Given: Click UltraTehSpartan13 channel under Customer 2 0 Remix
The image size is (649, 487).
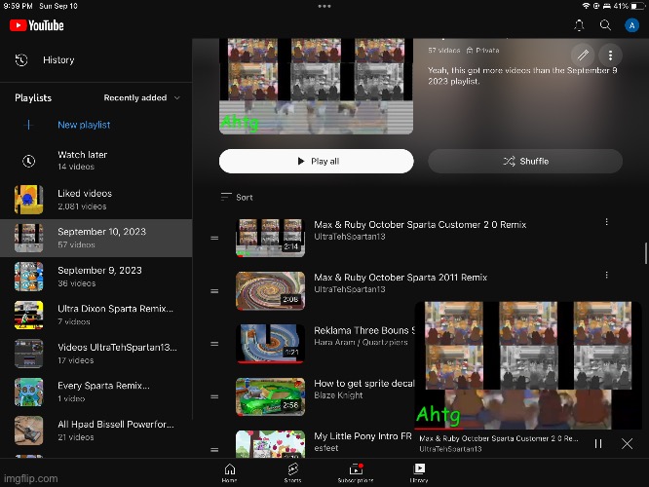Looking at the screenshot, I should pyautogui.click(x=349, y=237).
